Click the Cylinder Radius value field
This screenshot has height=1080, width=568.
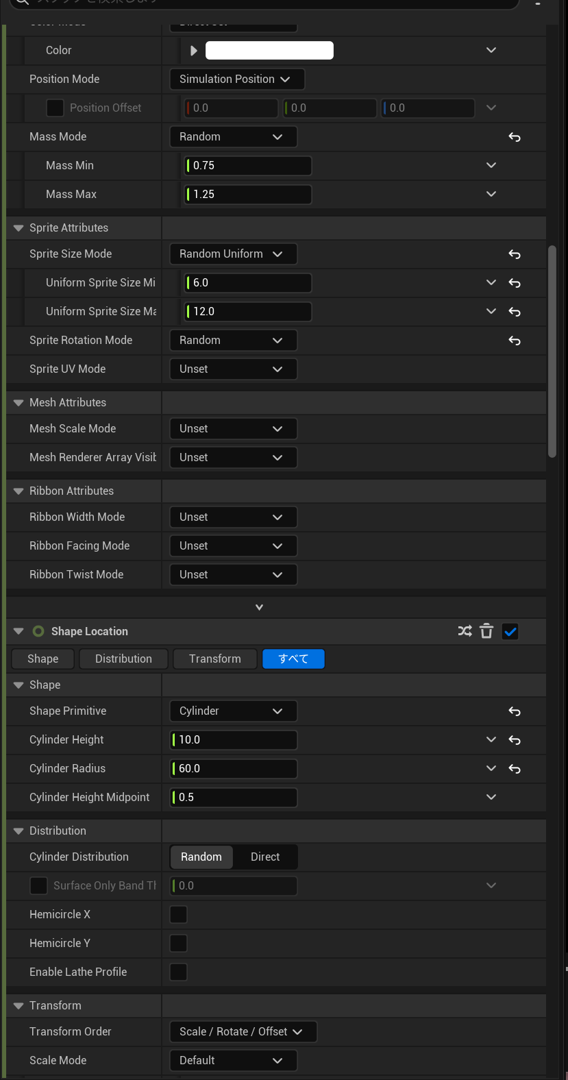tap(234, 768)
